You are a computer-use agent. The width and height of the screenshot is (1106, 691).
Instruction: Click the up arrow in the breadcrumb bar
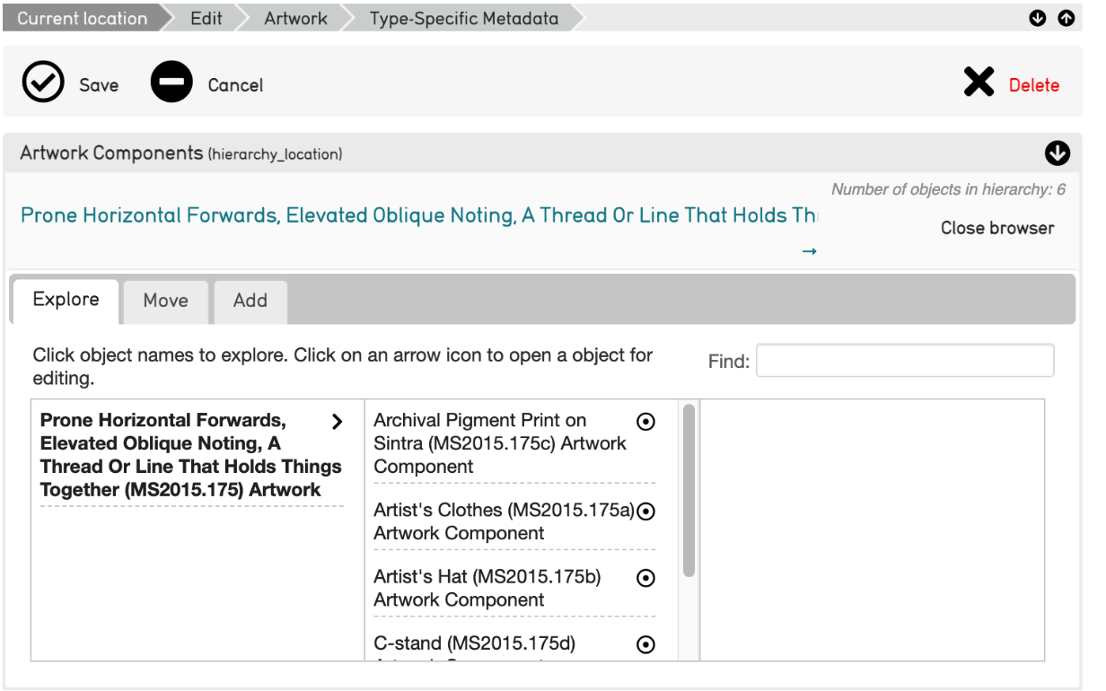click(x=1066, y=18)
